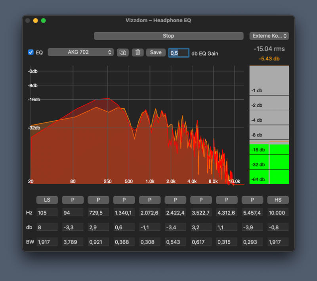317x281 pixels.
Task: Select the 2.422,4 Hz frequency field
Action: point(175,213)
